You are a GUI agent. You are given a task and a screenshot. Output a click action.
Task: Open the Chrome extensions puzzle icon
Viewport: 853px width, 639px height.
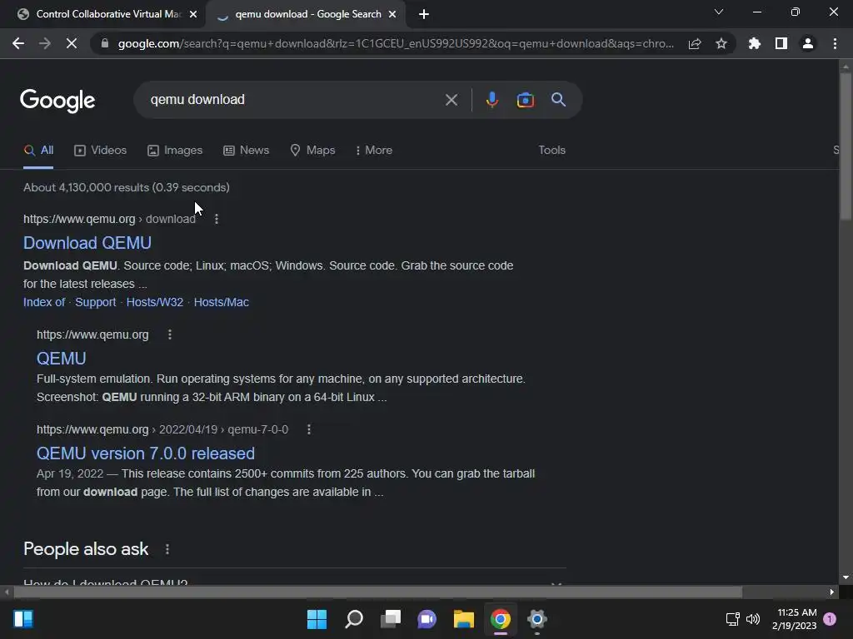point(755,43)
